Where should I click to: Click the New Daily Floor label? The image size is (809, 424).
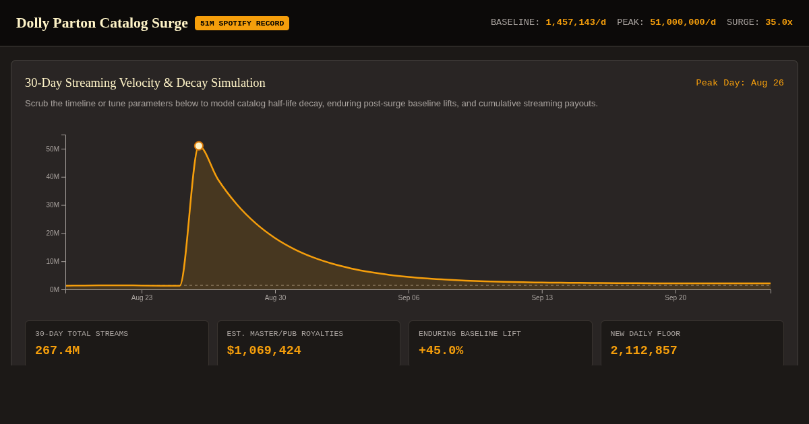[645, 334]
